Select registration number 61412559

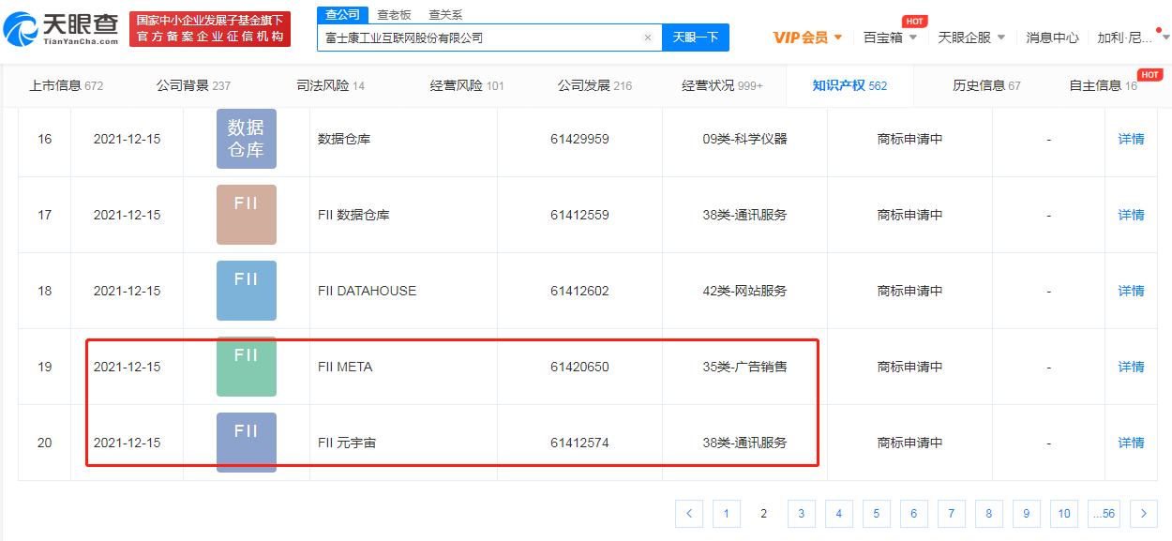point(579,215)
